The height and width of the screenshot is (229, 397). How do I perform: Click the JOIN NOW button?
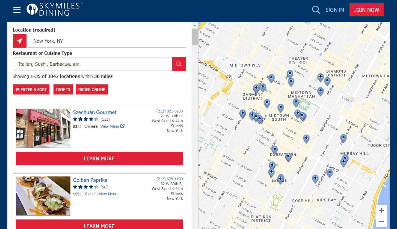tap(367, 10)
